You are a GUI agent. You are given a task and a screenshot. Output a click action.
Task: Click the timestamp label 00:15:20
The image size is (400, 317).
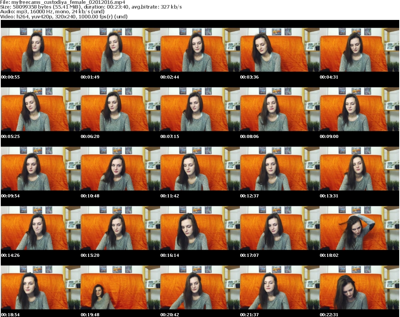[x=90, y=255]
